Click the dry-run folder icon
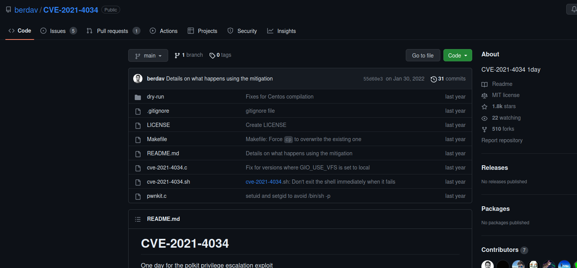This screenshot has height=268, width=577. tap(138, 97)
